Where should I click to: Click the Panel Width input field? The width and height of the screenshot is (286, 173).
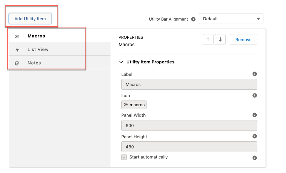[189, 125]
